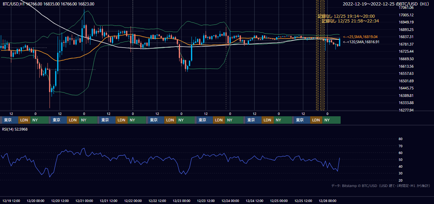Click the 17061.06 price axis label
434x204 pixels.
(x=406, y=7)
